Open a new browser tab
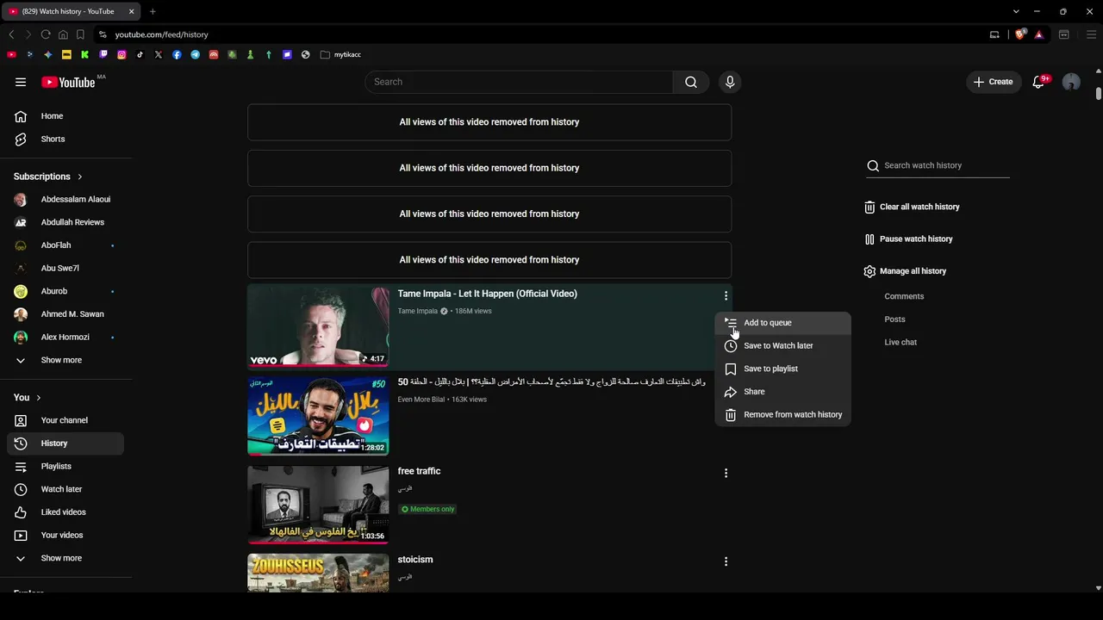 pyautogui.click(x=153, y=11)
